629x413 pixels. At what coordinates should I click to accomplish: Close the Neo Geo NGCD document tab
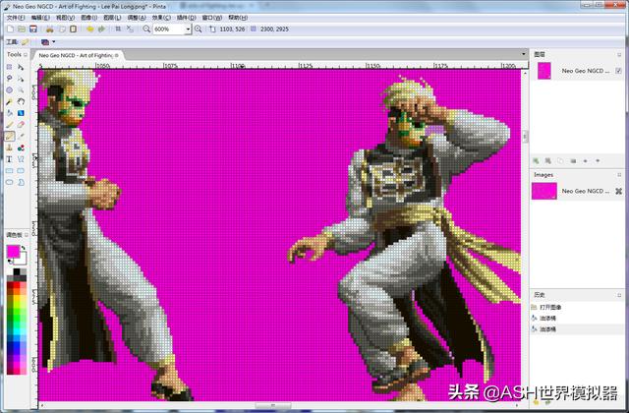[116, 55]
